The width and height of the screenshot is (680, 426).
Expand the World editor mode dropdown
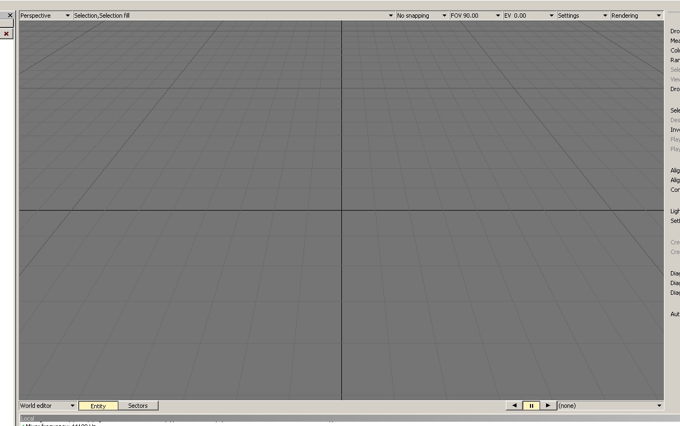tap(48, 406)
